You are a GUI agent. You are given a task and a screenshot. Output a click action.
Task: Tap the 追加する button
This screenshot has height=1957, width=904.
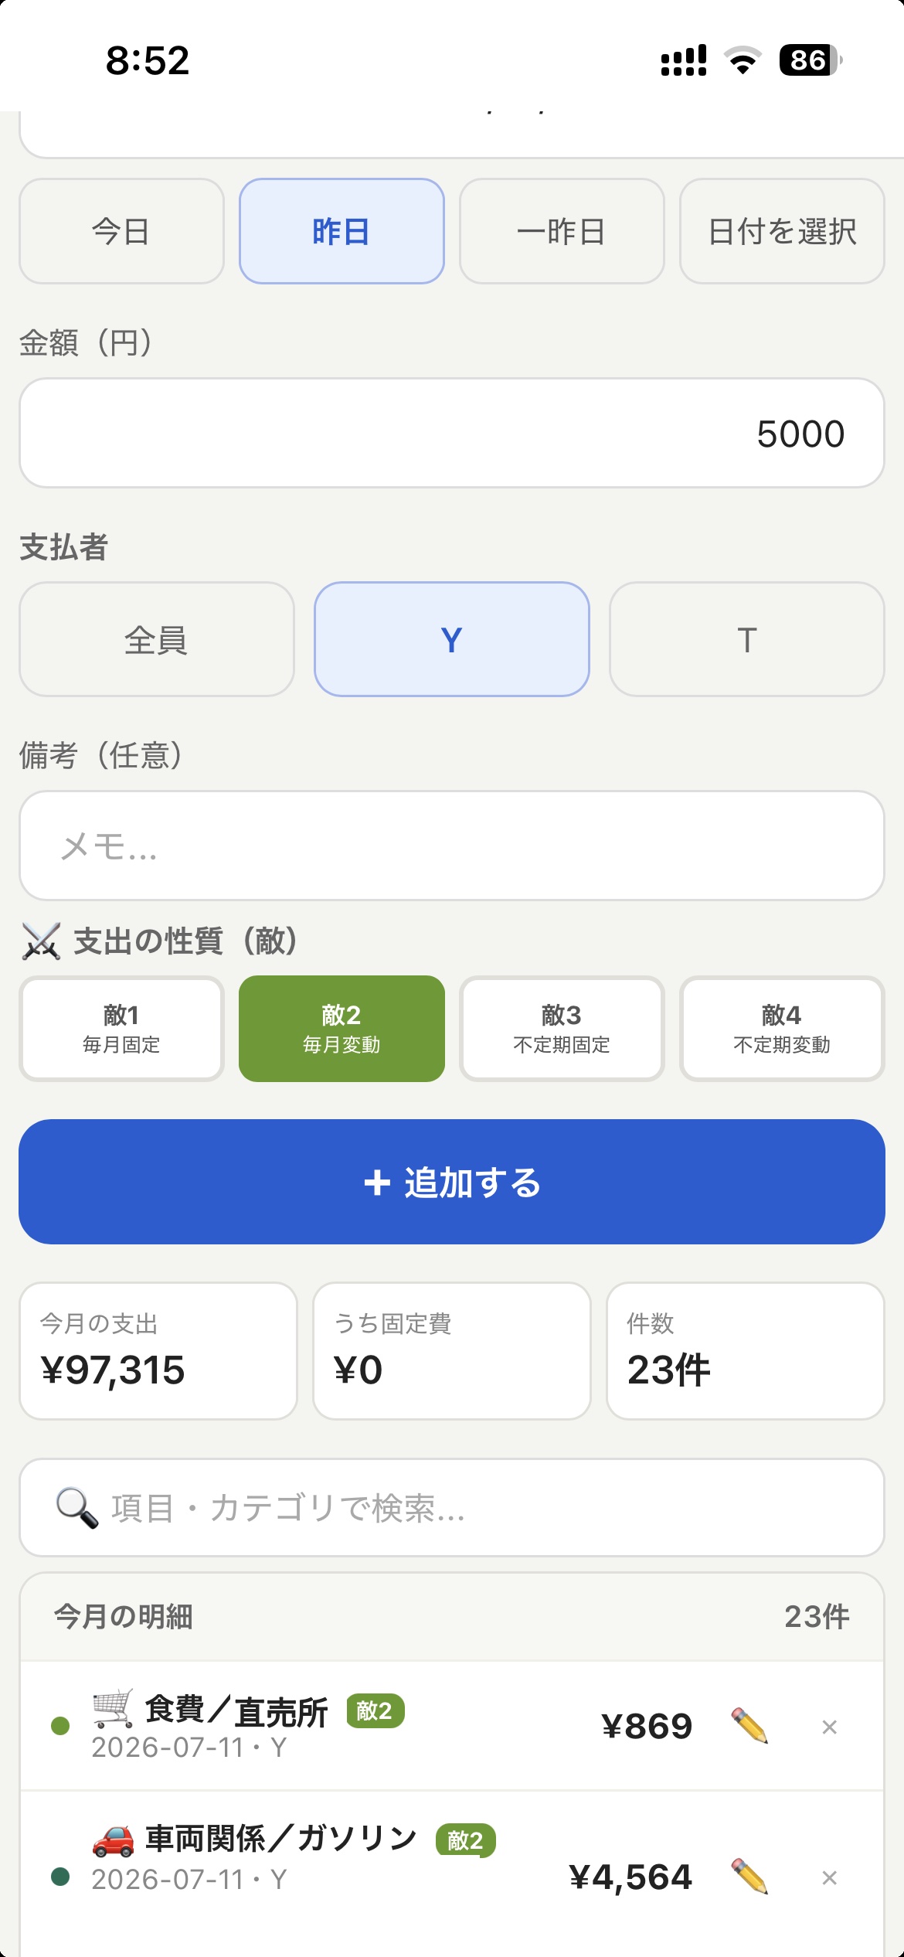[452, 1182]
